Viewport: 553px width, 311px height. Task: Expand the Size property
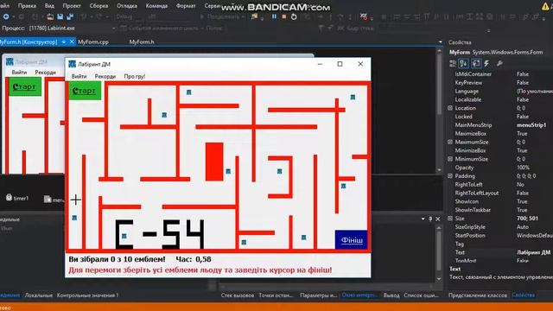pos(450,219)
